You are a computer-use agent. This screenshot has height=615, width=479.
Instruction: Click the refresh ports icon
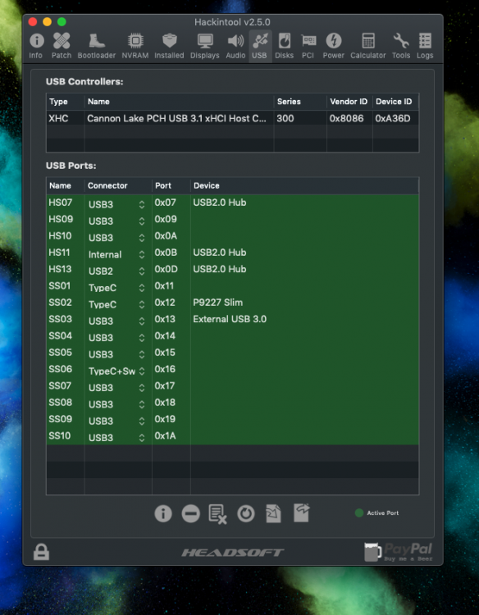tap(246, 513)
